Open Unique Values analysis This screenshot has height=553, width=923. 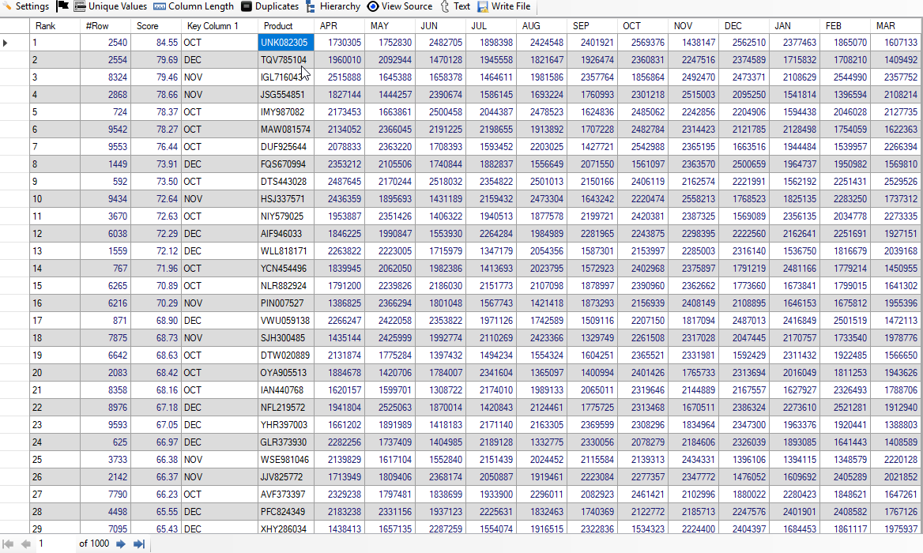[x=111, y=6]
